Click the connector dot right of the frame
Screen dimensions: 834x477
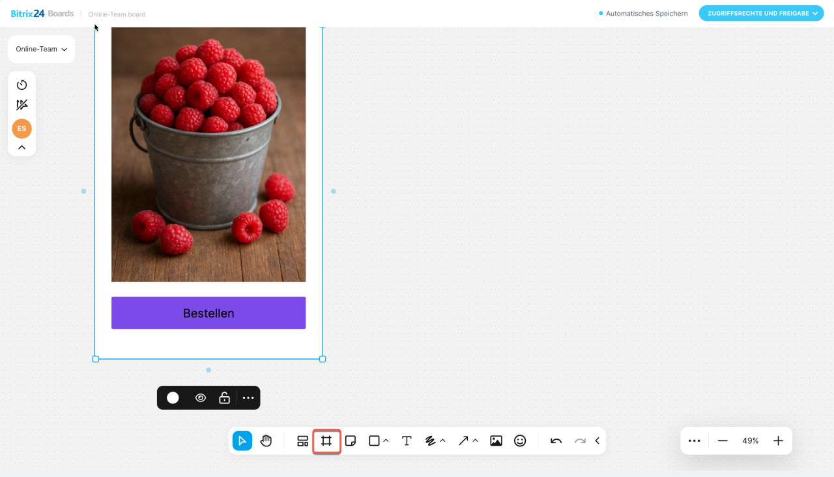click(334, 192)
